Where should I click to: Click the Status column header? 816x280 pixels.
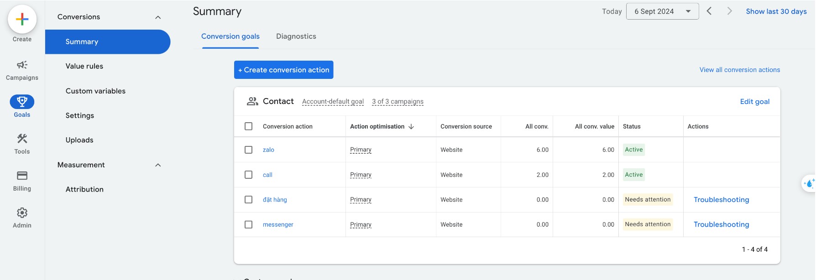pyautogui.click(x=632, y=126)
